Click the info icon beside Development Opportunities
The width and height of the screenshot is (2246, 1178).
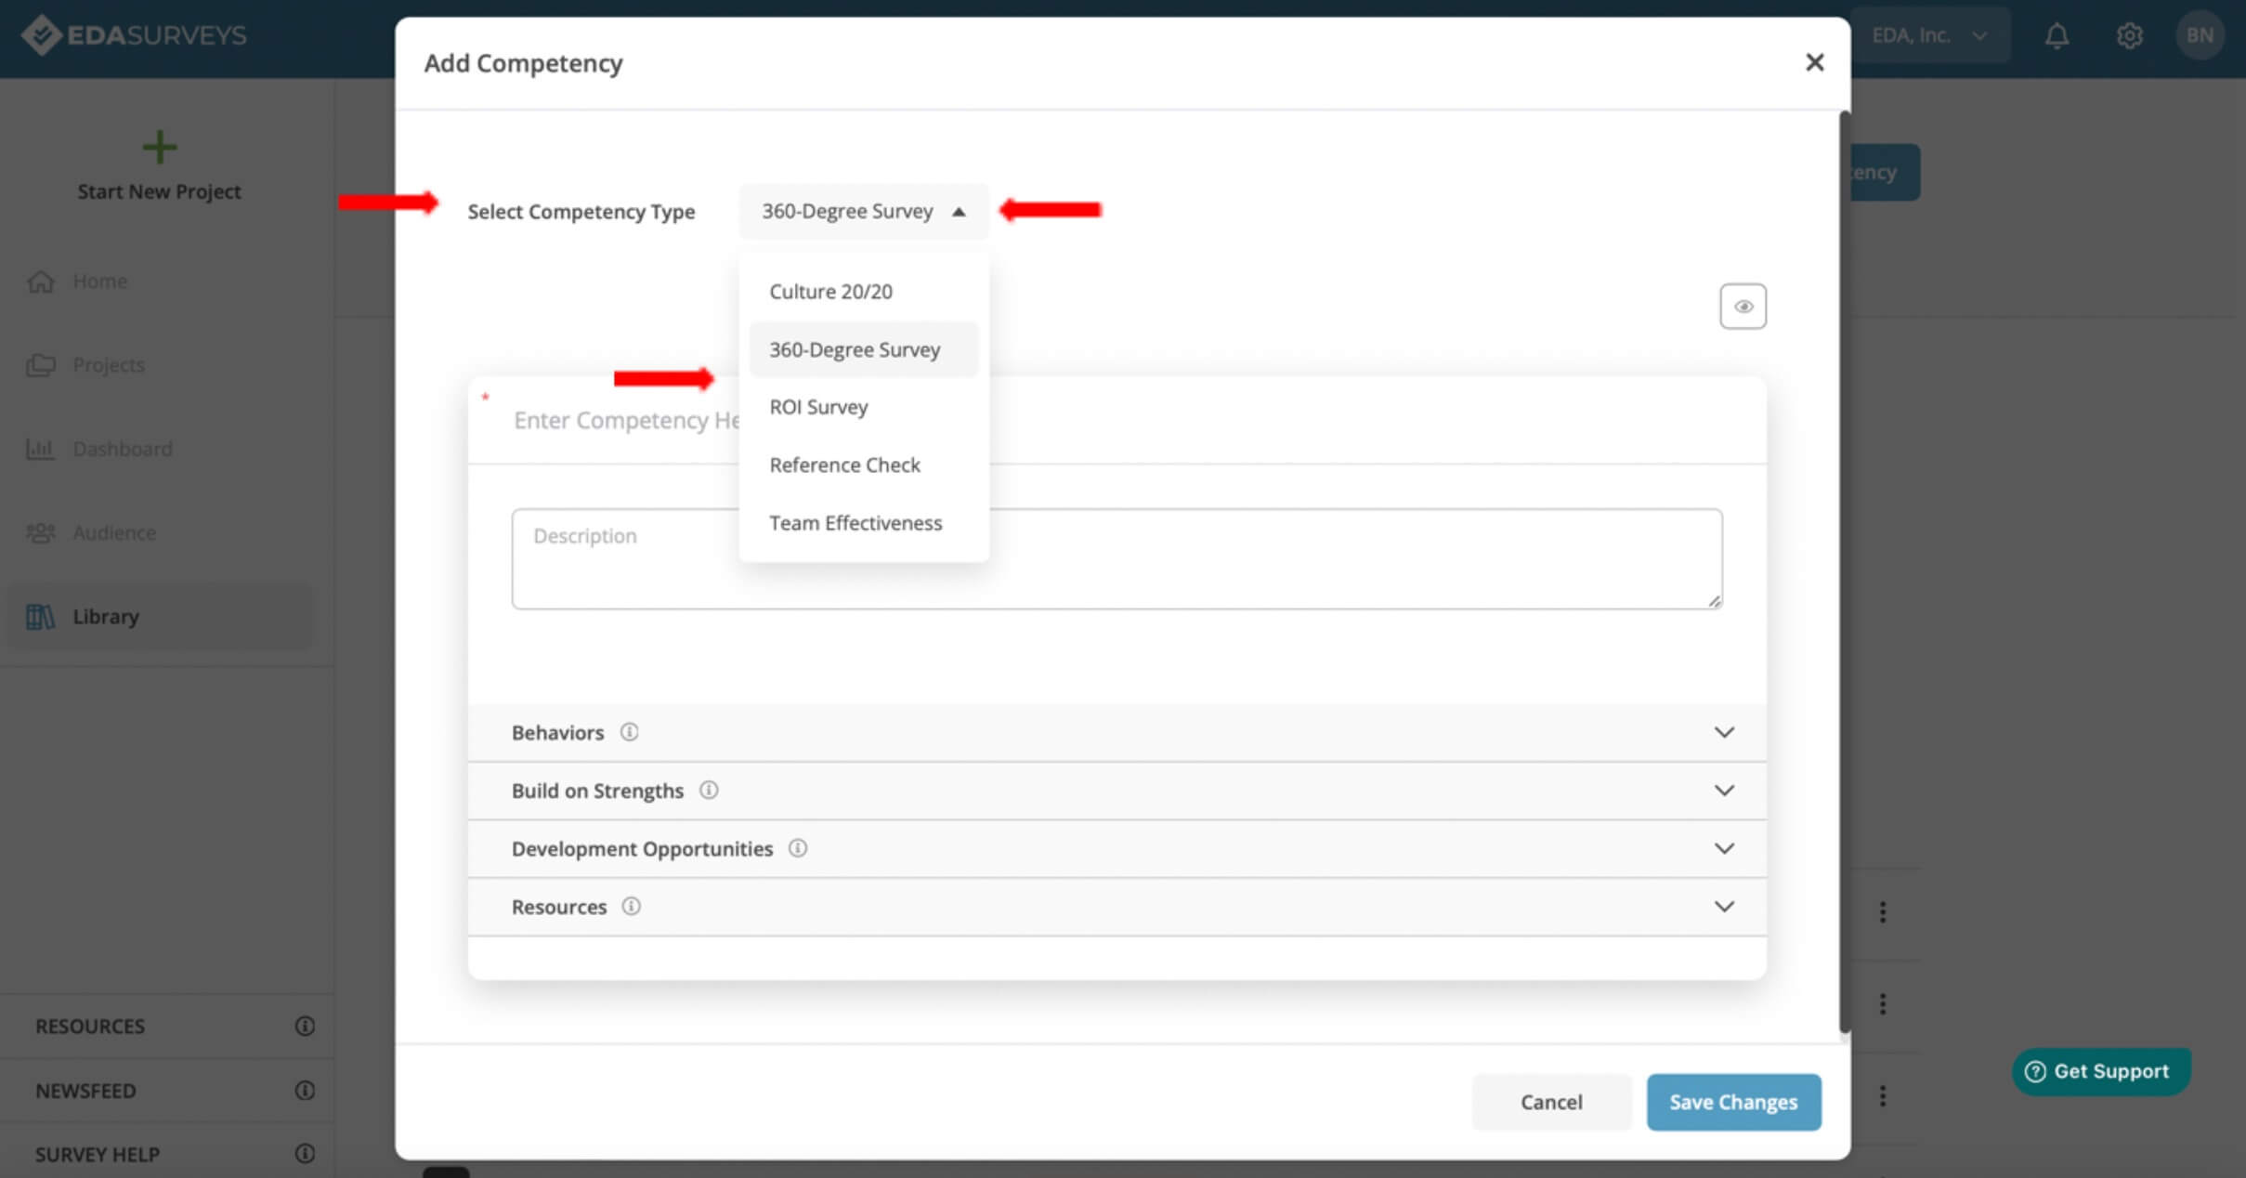click(x=798, y=848)
